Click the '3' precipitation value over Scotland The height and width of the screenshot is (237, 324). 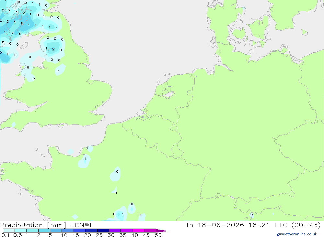[21, 24]
